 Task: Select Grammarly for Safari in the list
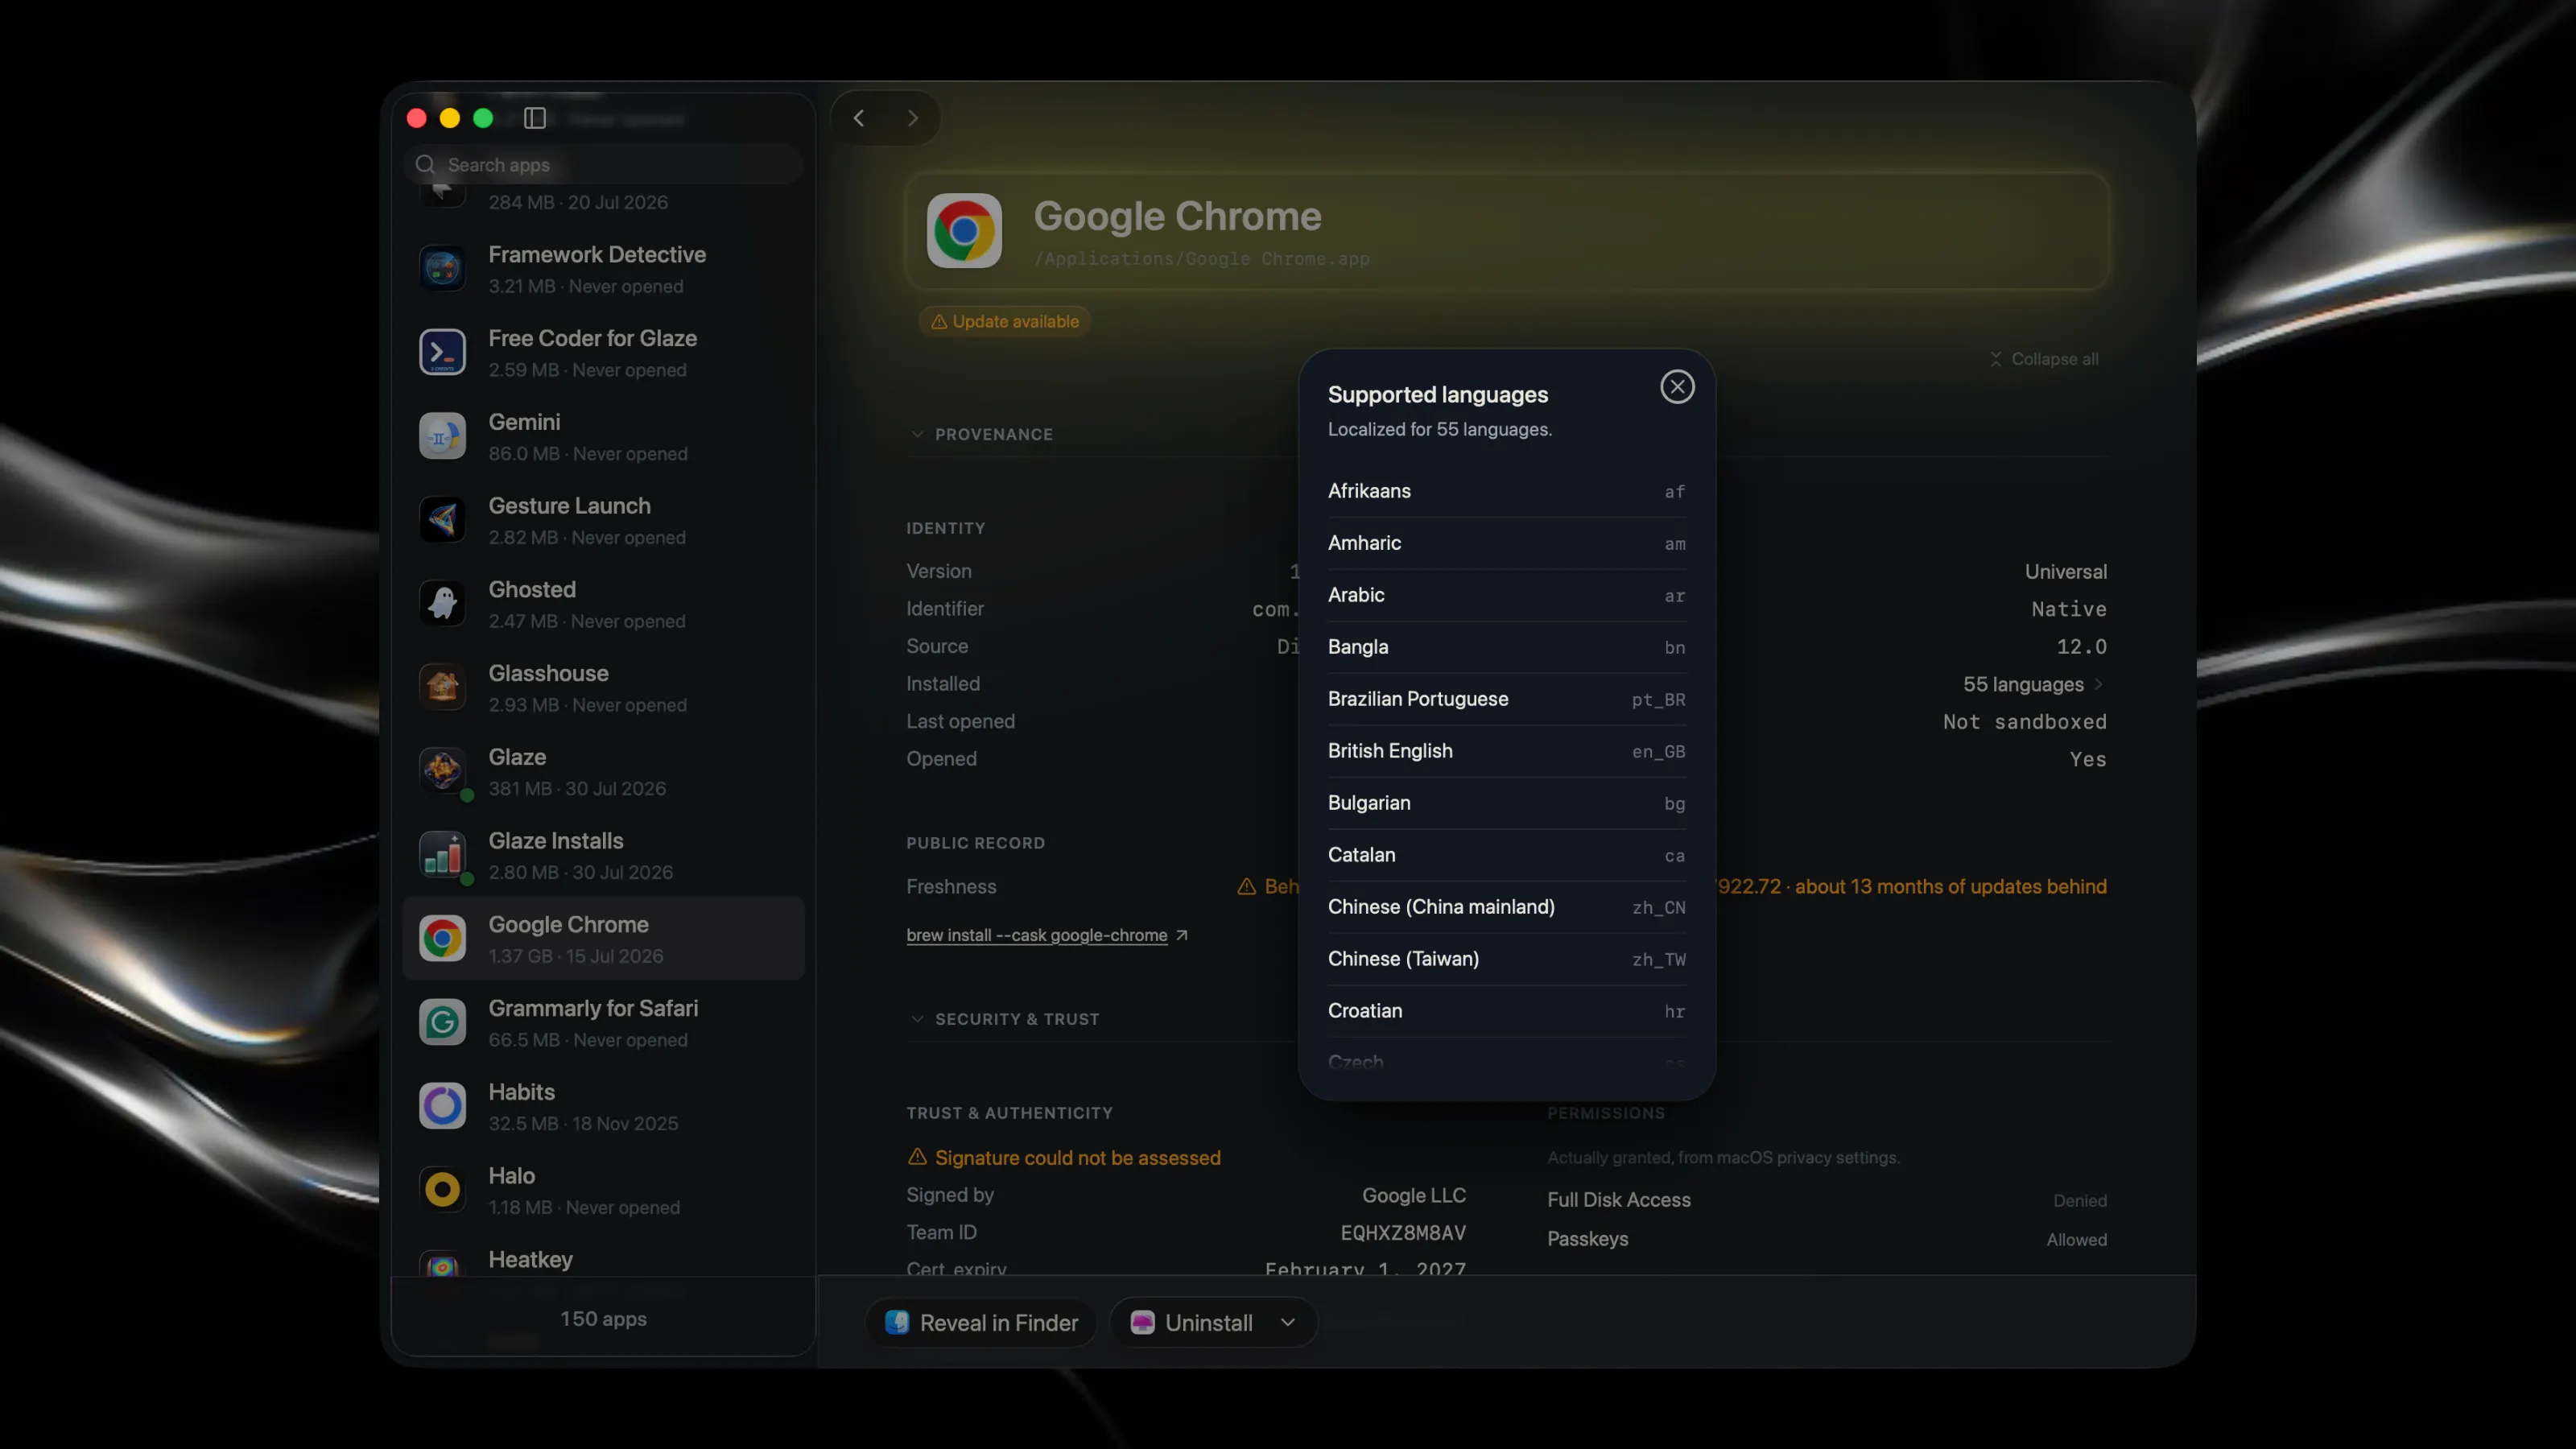coord(603,1022)
